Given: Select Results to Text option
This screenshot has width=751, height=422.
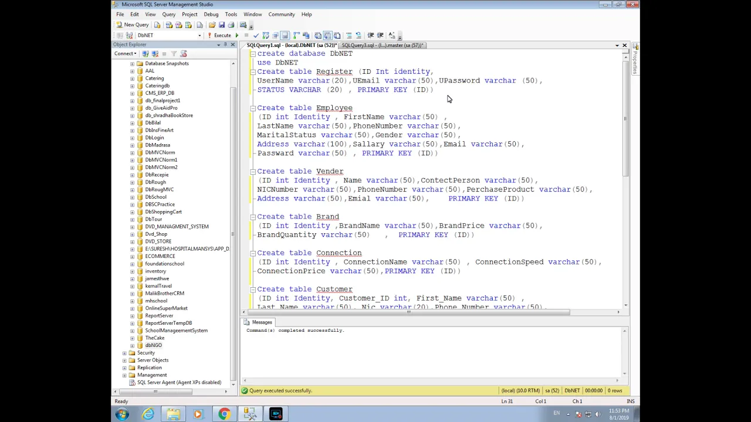Looking at the screenshot, I should (x=317, y=35).
